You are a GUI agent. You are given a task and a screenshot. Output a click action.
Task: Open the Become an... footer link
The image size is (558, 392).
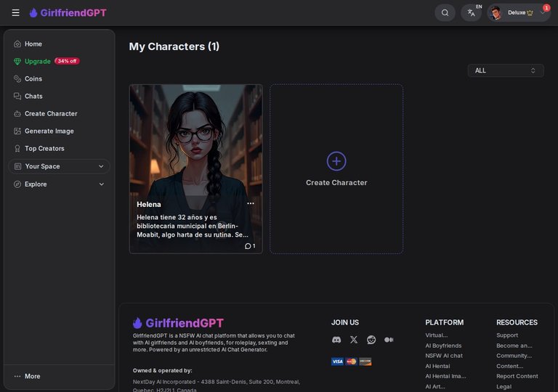514,346
